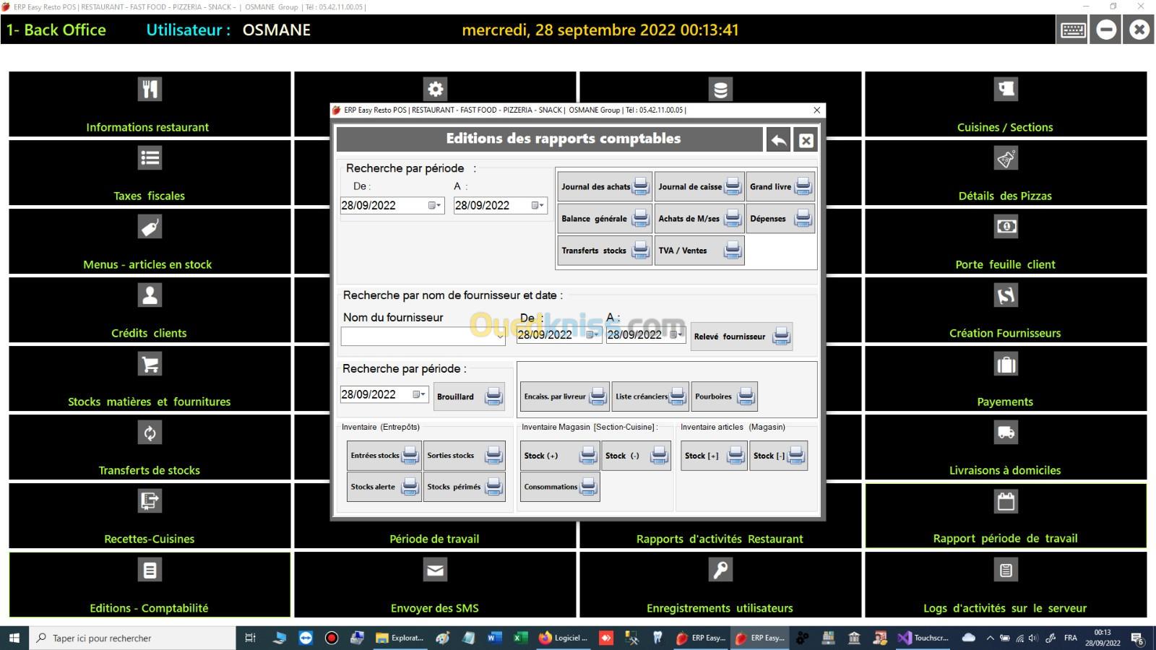Click the back arrow icon in reports dialog

pos(779,140)
